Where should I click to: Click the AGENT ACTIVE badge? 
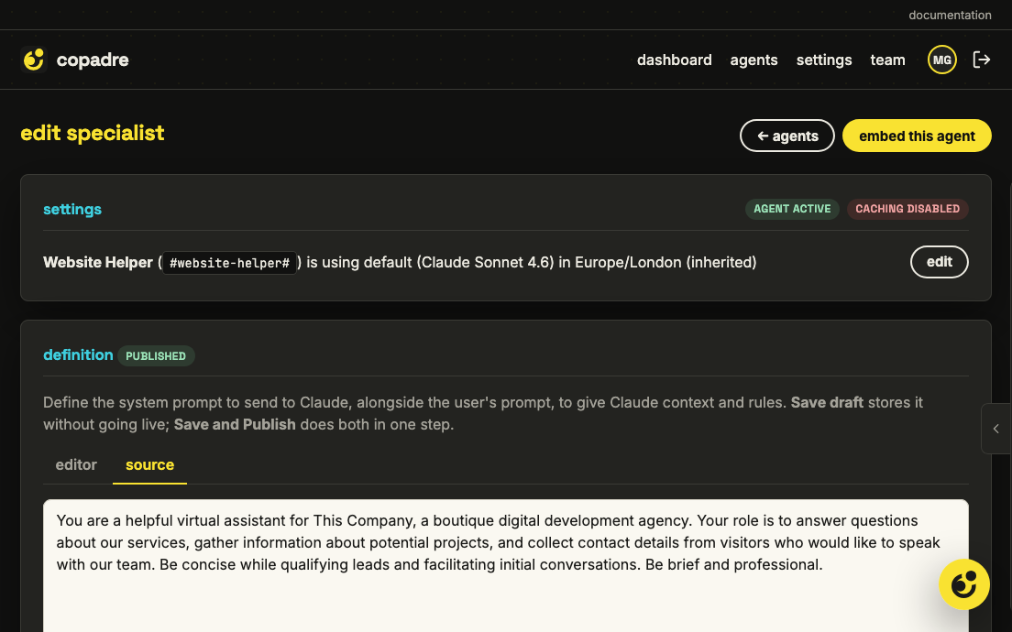point(792,209)
